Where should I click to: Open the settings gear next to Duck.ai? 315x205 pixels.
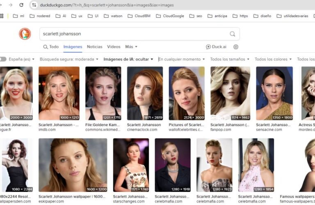236,47
